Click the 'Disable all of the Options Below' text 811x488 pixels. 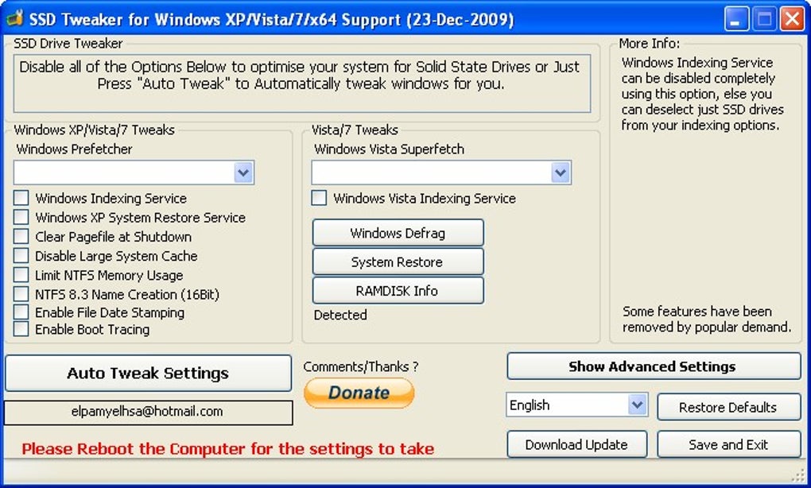[x=300, y=75]
